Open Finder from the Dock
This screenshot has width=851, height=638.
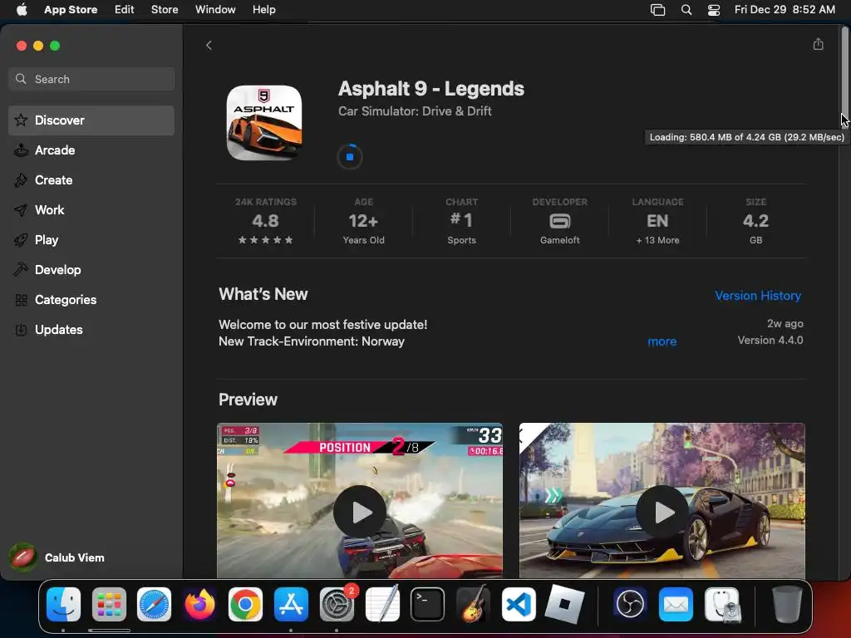pos(63,605)
